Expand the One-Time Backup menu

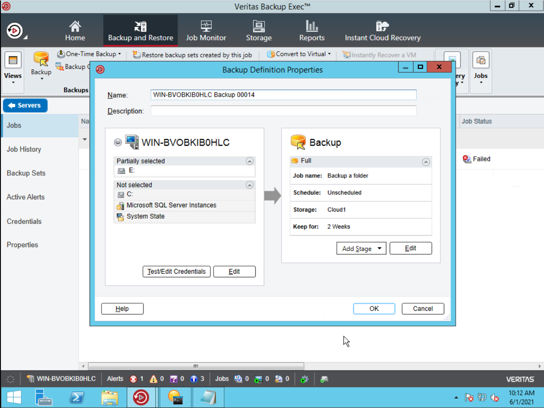[x=89, y=54]
